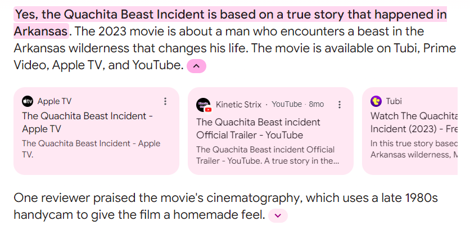This screenshot has height=234, width=470.
Task: Click the Kinetic Strix channel avatar
Action: point(204,105)
